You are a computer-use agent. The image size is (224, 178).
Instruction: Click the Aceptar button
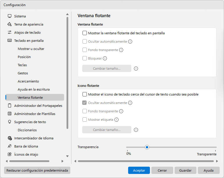pyautogui.click(x=139, y=170)
